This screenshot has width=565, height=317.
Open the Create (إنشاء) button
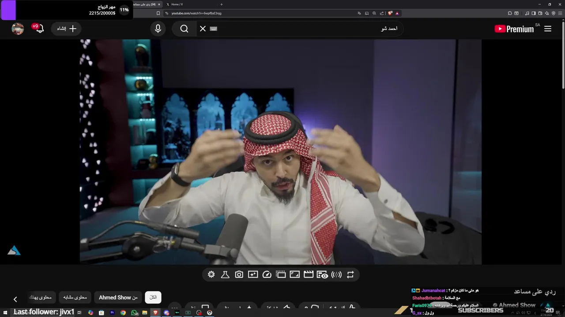point(66,29)
